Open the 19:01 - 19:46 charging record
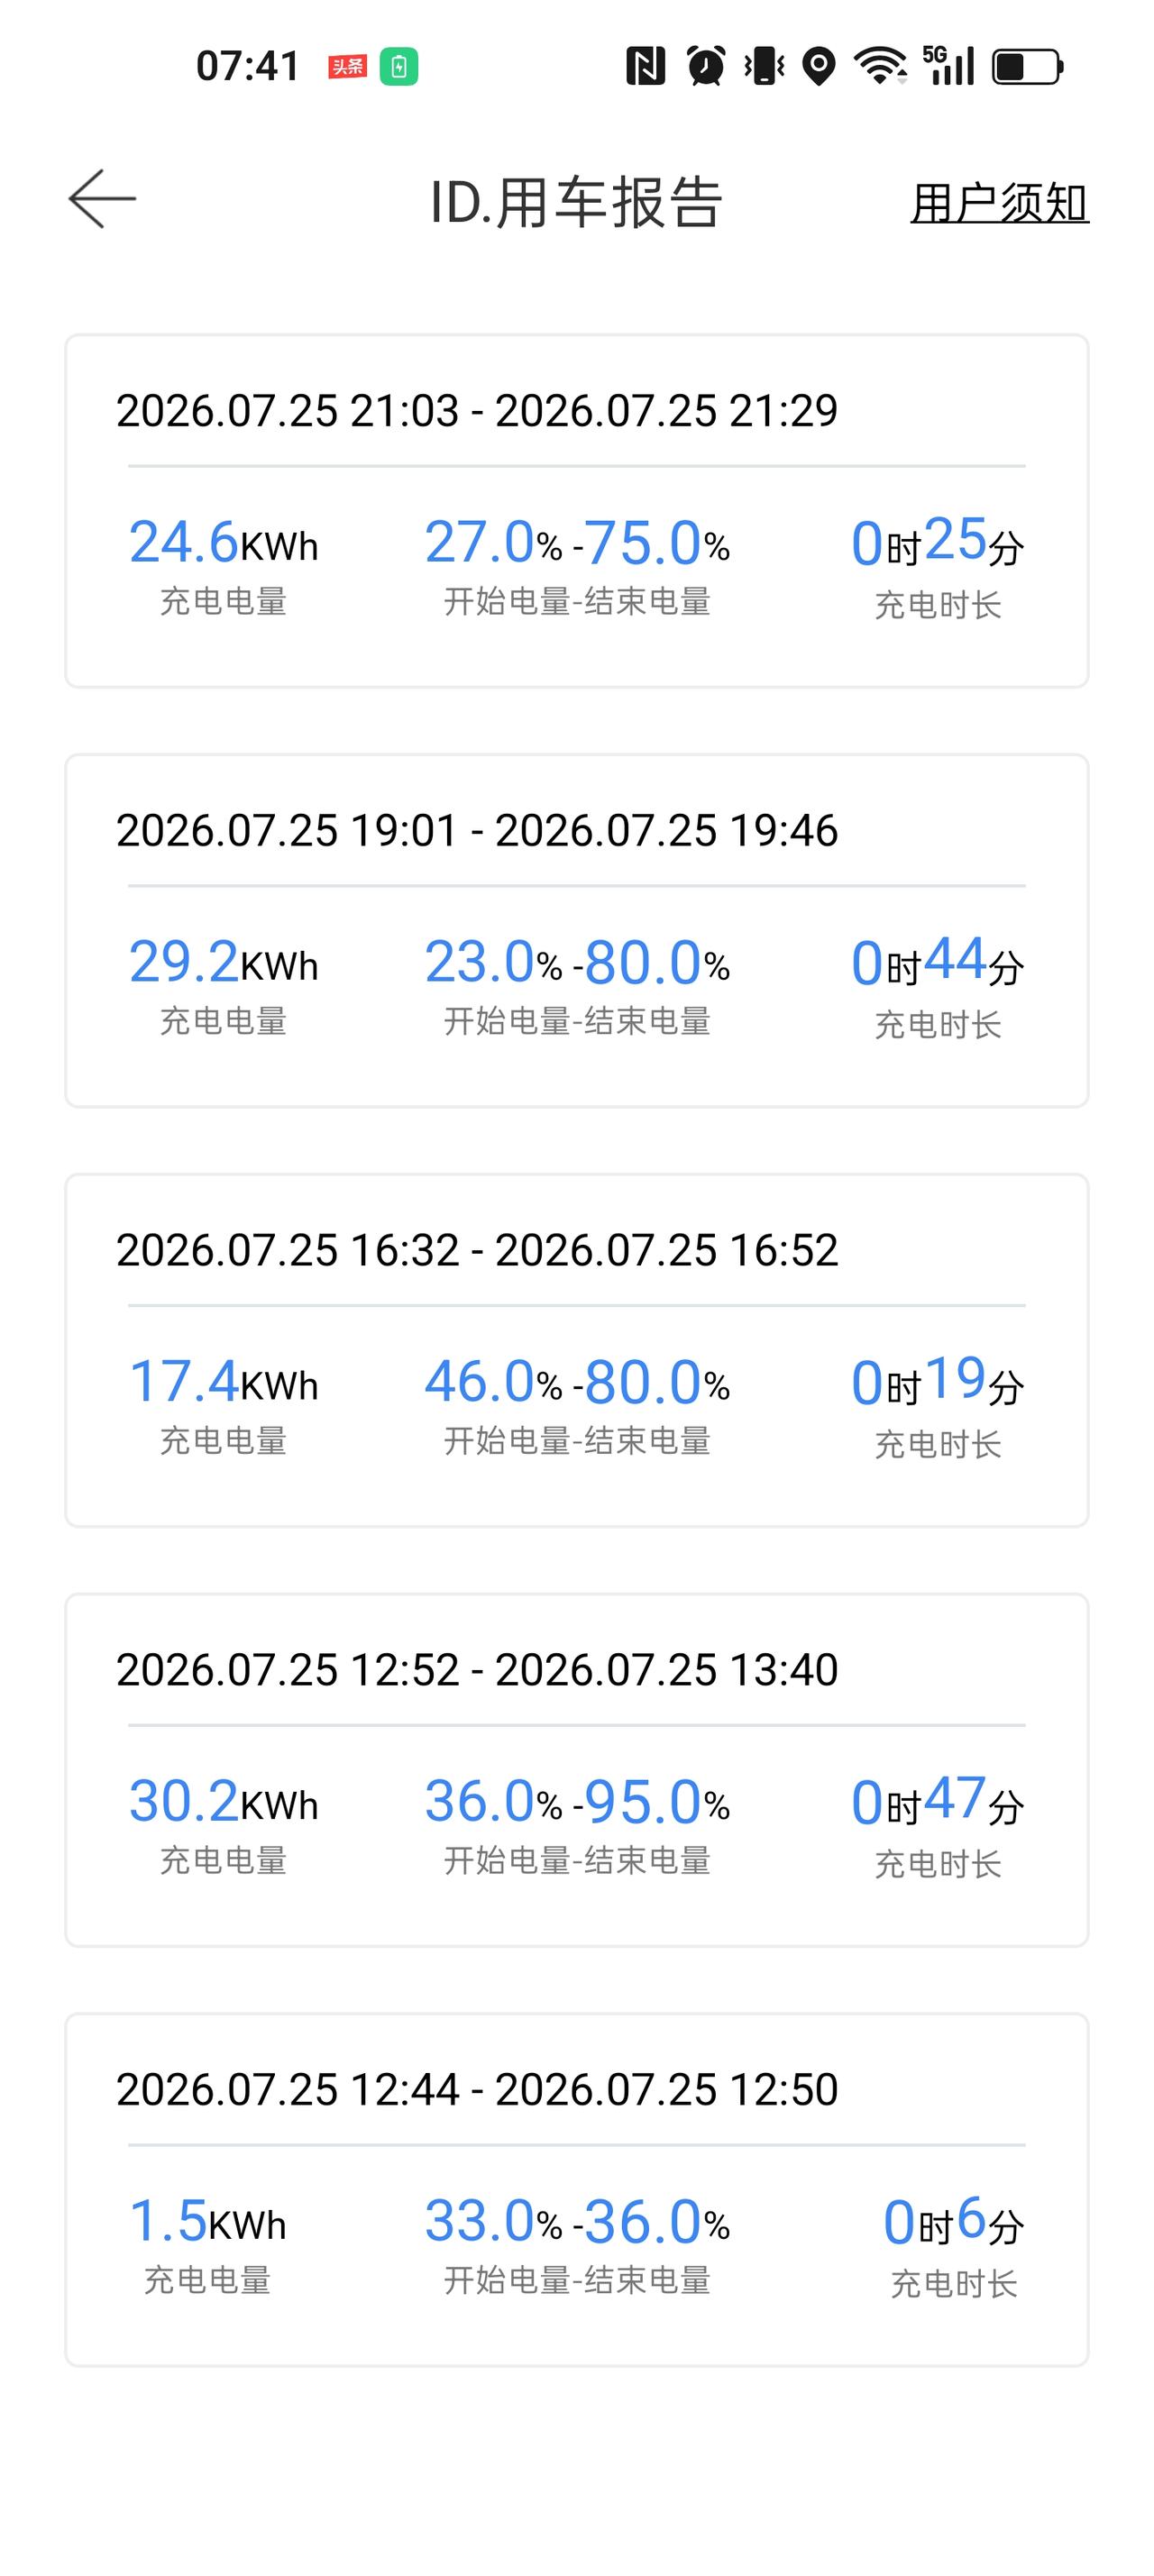 point(577,931)
